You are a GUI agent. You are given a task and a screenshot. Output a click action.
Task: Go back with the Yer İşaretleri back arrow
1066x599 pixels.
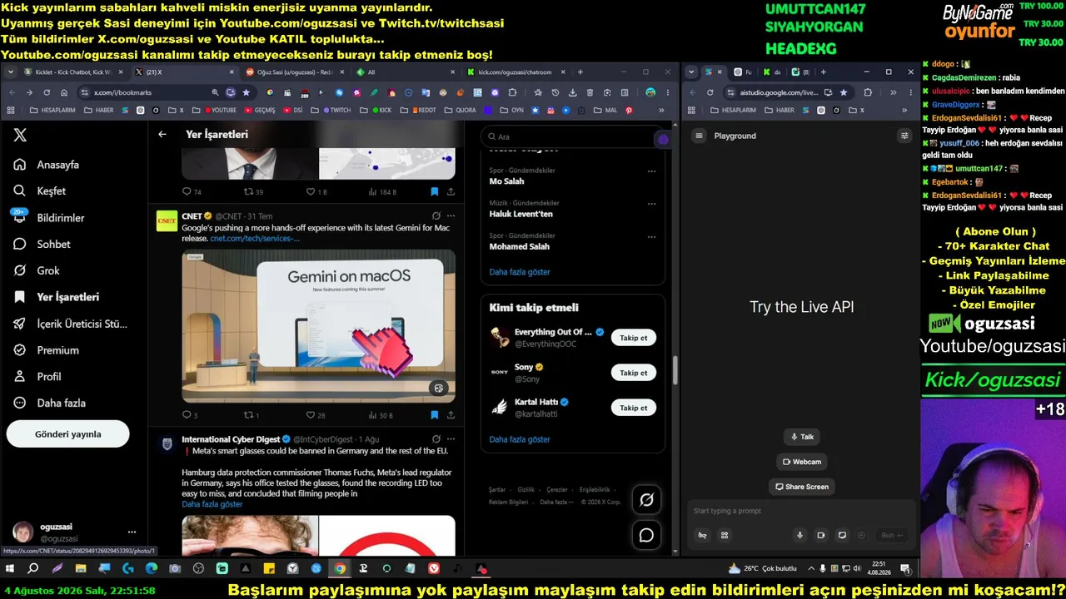[x=162, y=134]
